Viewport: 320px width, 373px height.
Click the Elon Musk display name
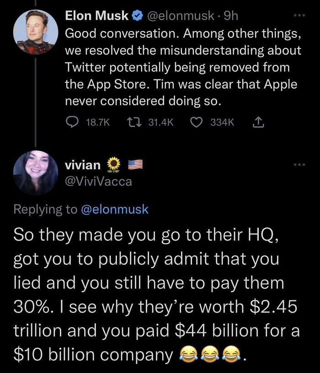pos(97,16)
